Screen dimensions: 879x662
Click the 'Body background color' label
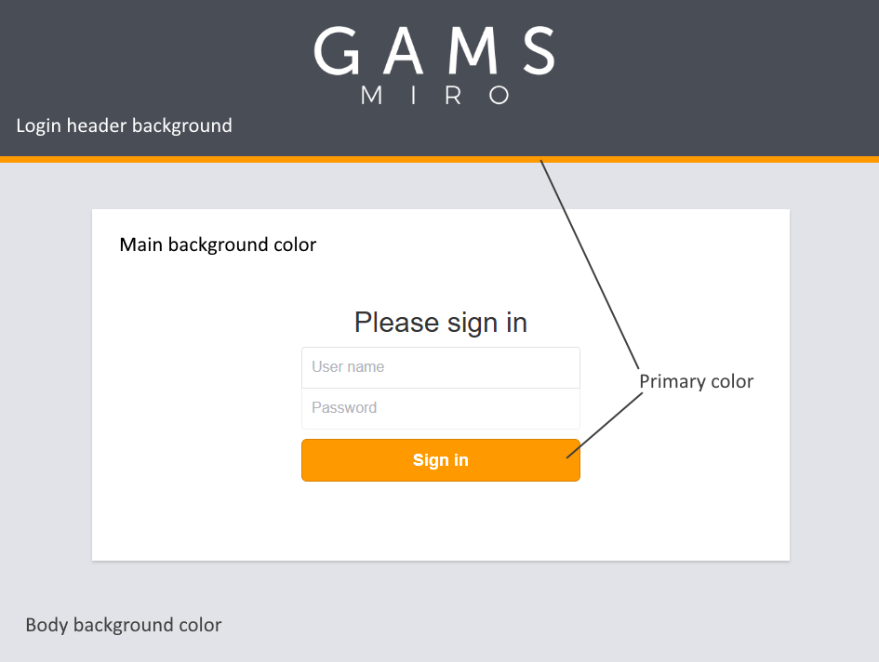(x=123, y=625)
